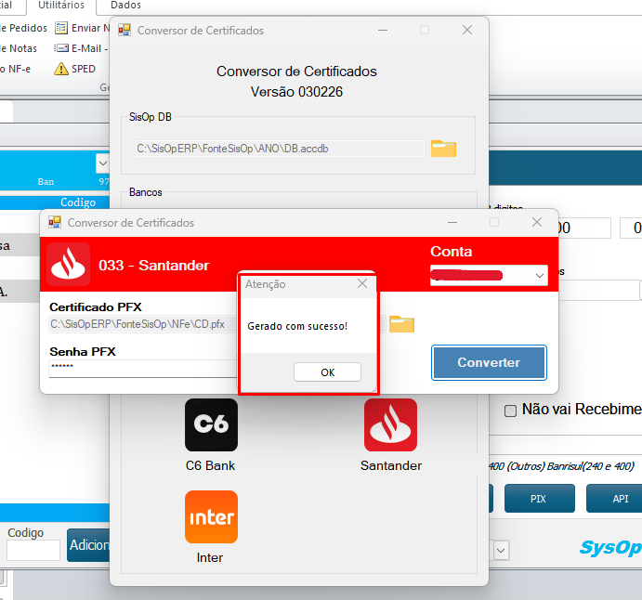Click the Senha PFX password field
The width and height of the screenshot is (642, 600).
tap(139, 368)
